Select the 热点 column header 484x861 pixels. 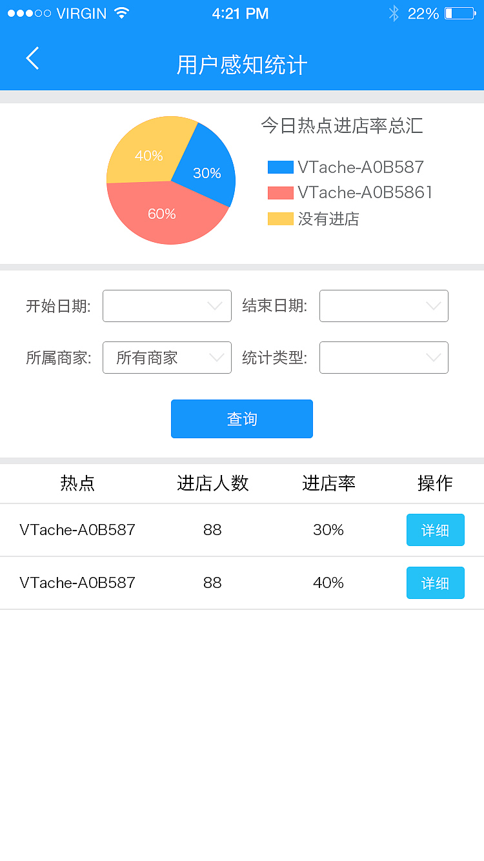(x=77, y=483)
